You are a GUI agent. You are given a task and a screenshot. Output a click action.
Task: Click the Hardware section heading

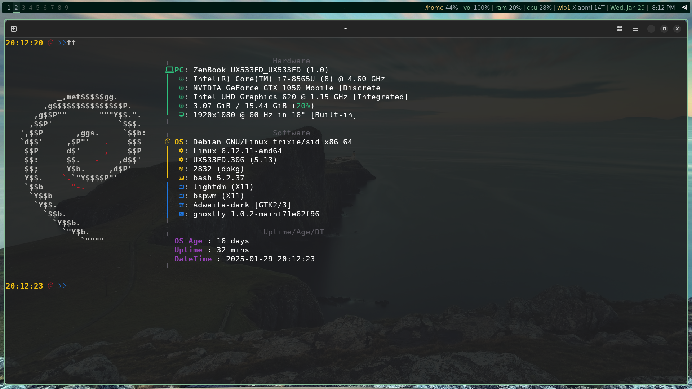pos(292,61)
